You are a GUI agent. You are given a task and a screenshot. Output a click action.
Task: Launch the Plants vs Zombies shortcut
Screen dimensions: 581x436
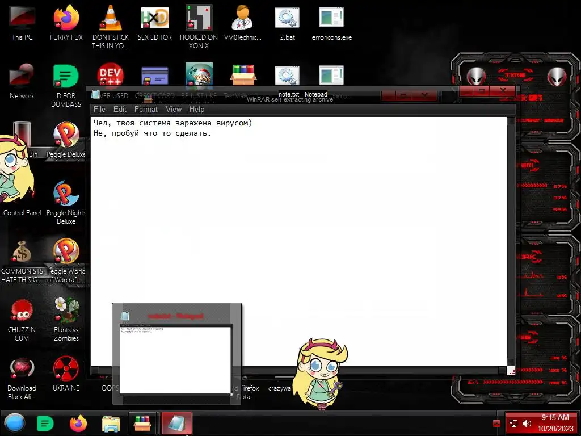[66, 319]
